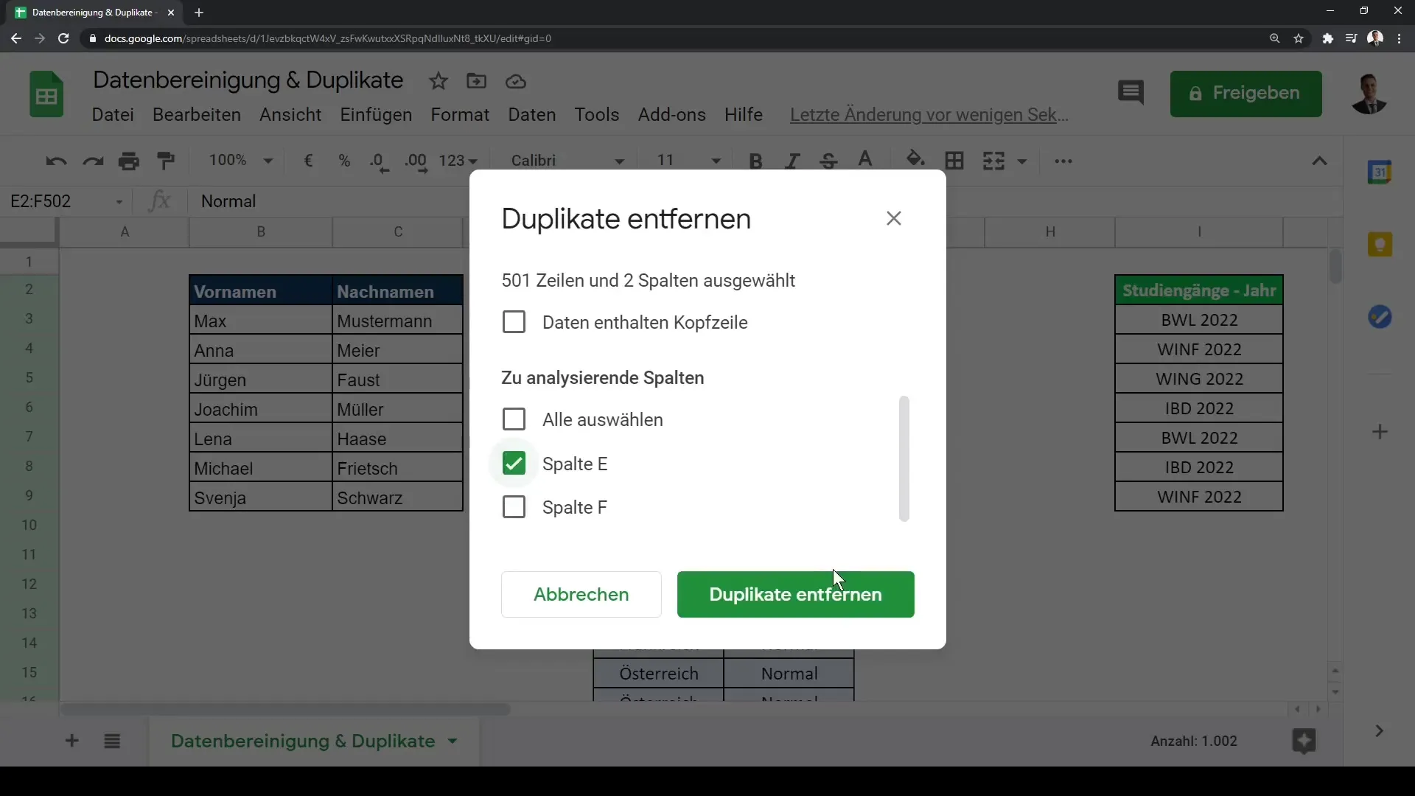Open the fill color bucket
The image size is (1415, 796).
click(x=915, y=160)
